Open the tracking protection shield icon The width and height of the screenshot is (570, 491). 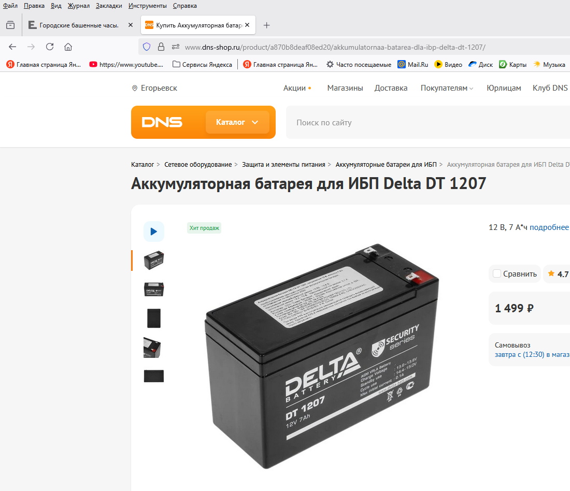tap(147, 47)
